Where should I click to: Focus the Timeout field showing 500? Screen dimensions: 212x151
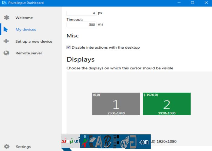81,25
